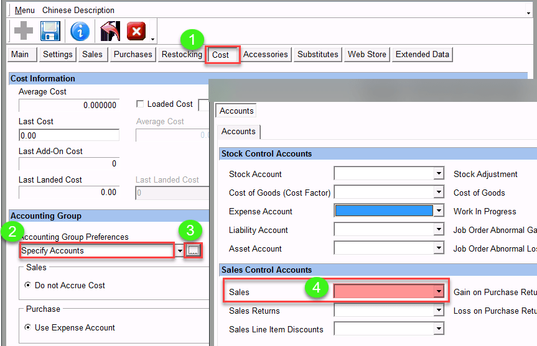Open the blue Information icon
The height and width of the screenshot is (346, 537).
point(80,31)
